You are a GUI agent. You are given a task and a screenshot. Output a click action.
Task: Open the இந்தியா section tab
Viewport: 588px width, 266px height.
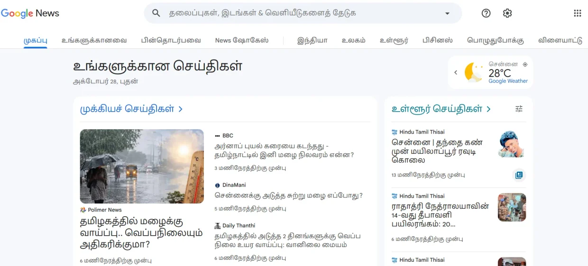pyautogui.click(x=312, y=40)
